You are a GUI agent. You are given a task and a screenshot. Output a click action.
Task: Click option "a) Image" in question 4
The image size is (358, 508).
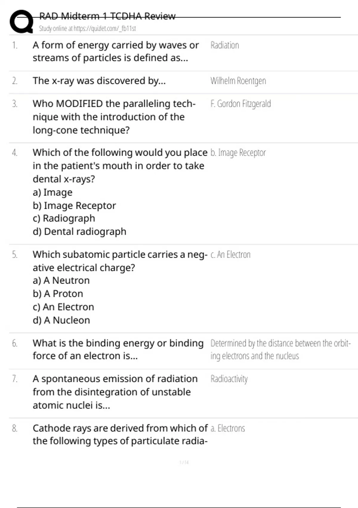click(53, 192)
